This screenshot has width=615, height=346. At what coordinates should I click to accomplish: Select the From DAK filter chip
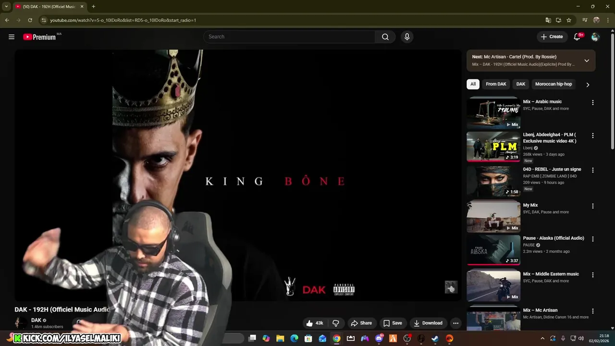(496, 84)
